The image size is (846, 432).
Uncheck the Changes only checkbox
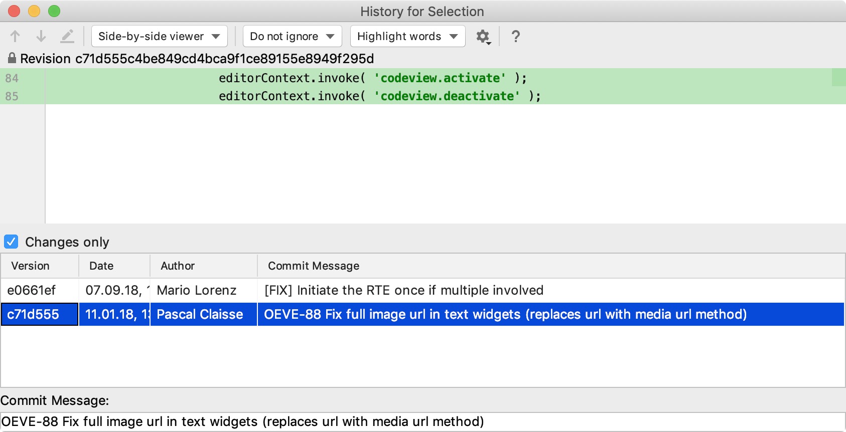click(x=11, y=242)
